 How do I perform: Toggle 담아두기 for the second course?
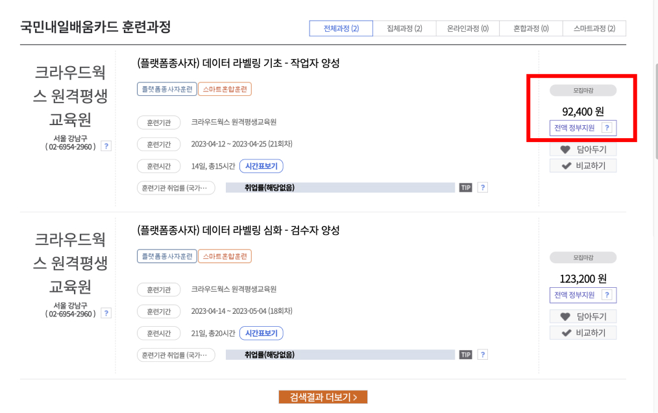582,316
